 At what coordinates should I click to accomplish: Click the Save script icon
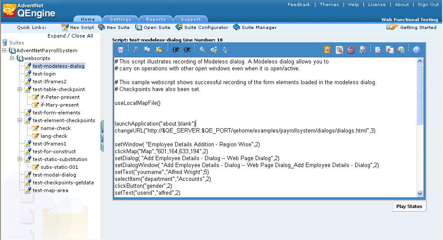point(121,50)
